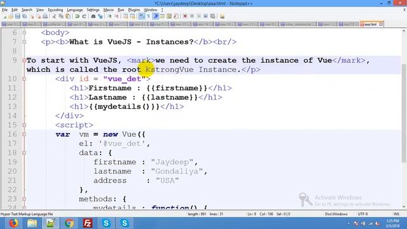Save the file using the Save icon
The image size is (407, 229).
pos(17,17)
